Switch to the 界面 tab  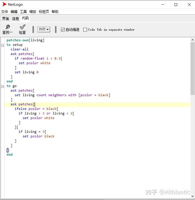pos(6,19)
